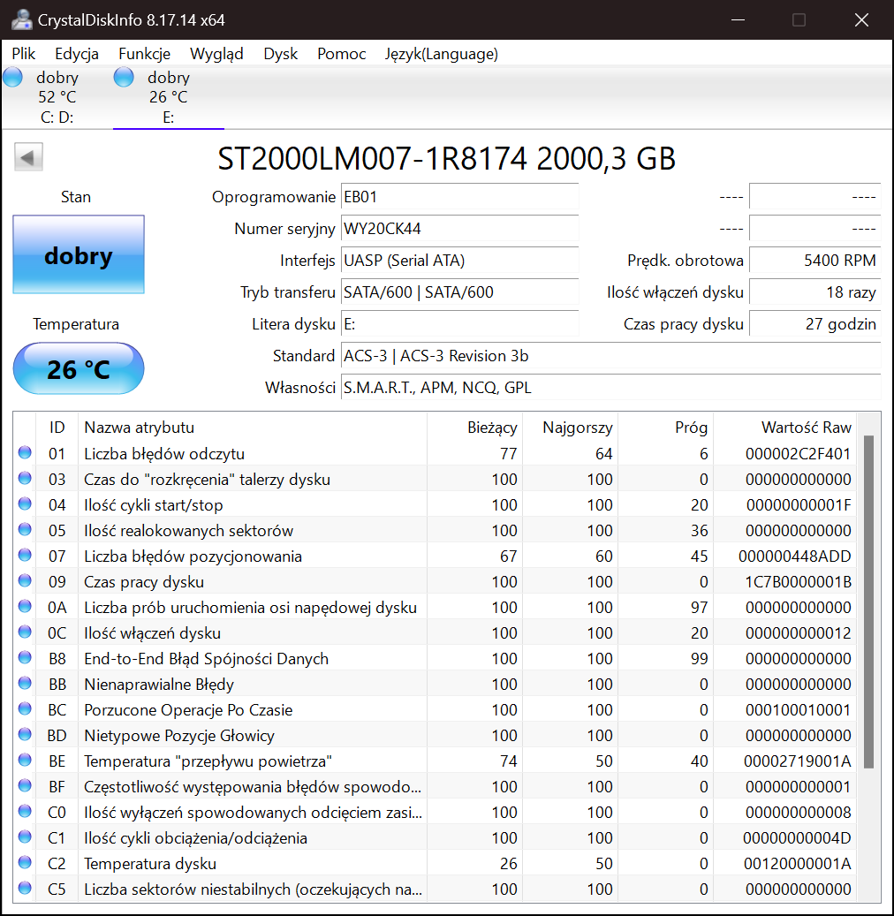Click the status circle for attribute BE

(x=25, y=760)
